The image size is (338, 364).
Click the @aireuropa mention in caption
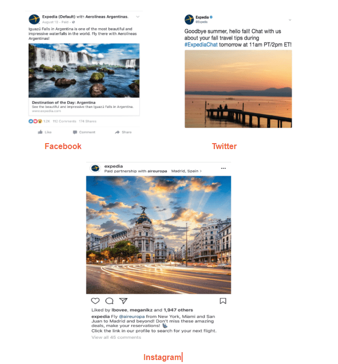(x=132, y=316)
